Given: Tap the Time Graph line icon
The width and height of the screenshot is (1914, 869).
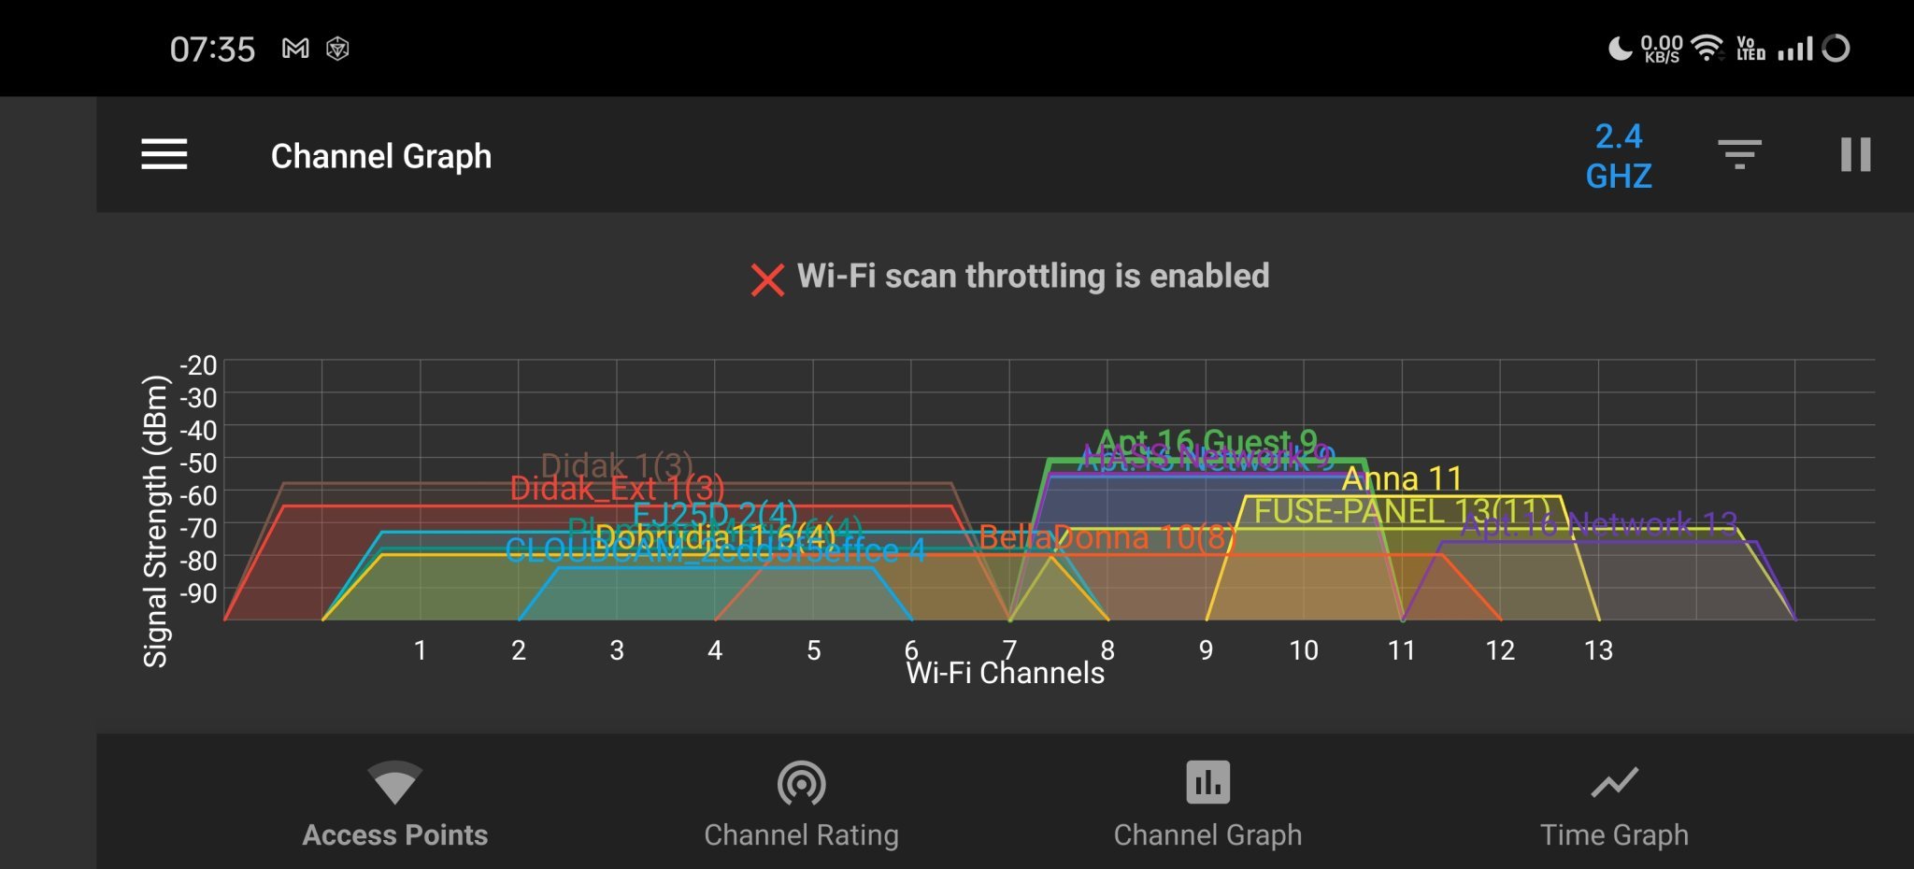Looking at the screenshot, I should pos(1614,782).
